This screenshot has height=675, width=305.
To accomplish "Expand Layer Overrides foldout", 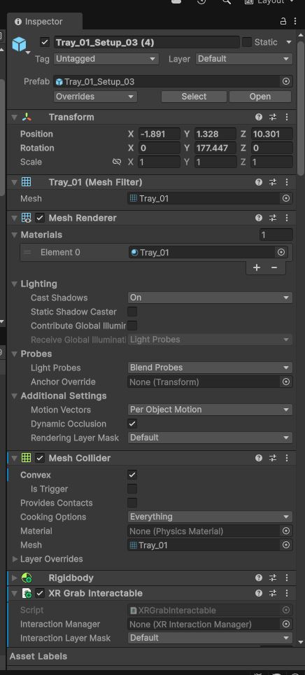I will click(x=15, y=559).
